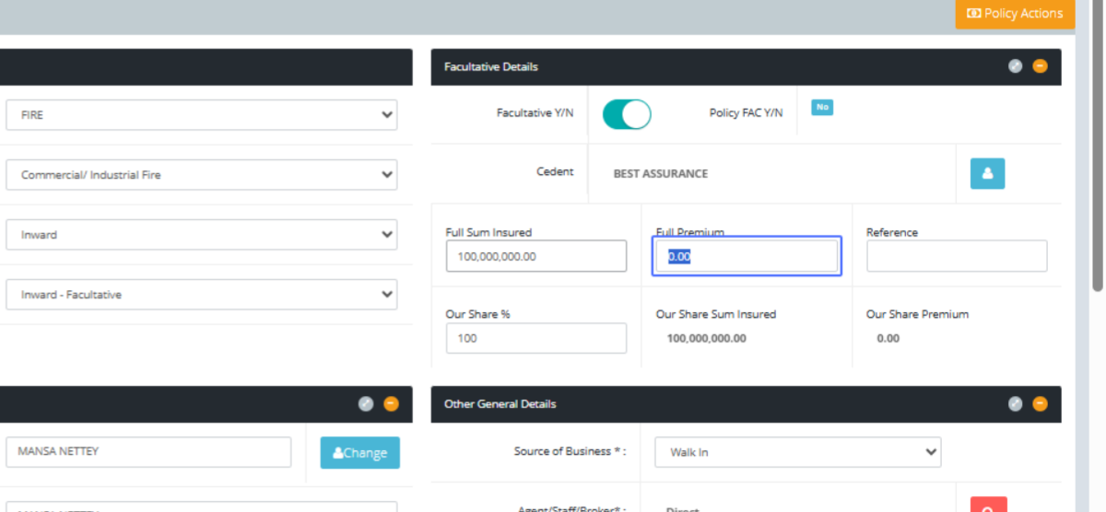The width and height of the screenshot is (1106, 512).
Task: Minimize the Other General Details panel
Action: pyautogui.click(x=1040, y=403)
